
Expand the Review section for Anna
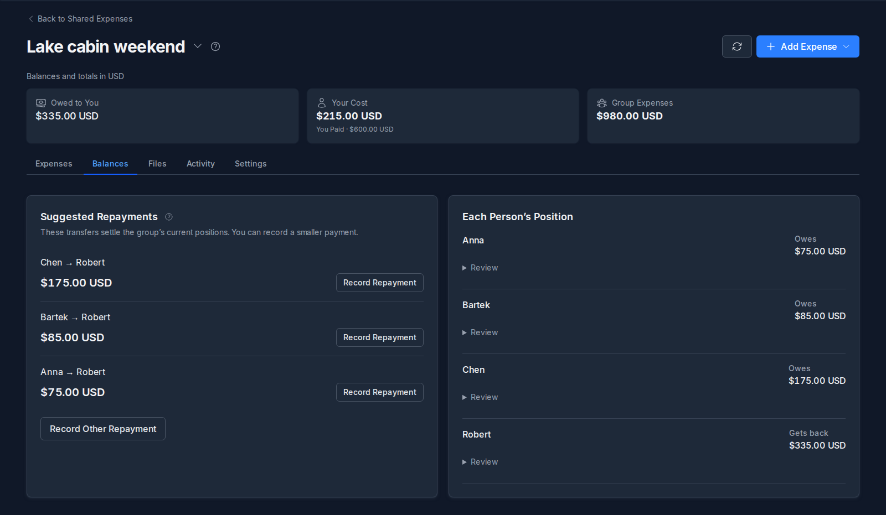click(480, 268)
